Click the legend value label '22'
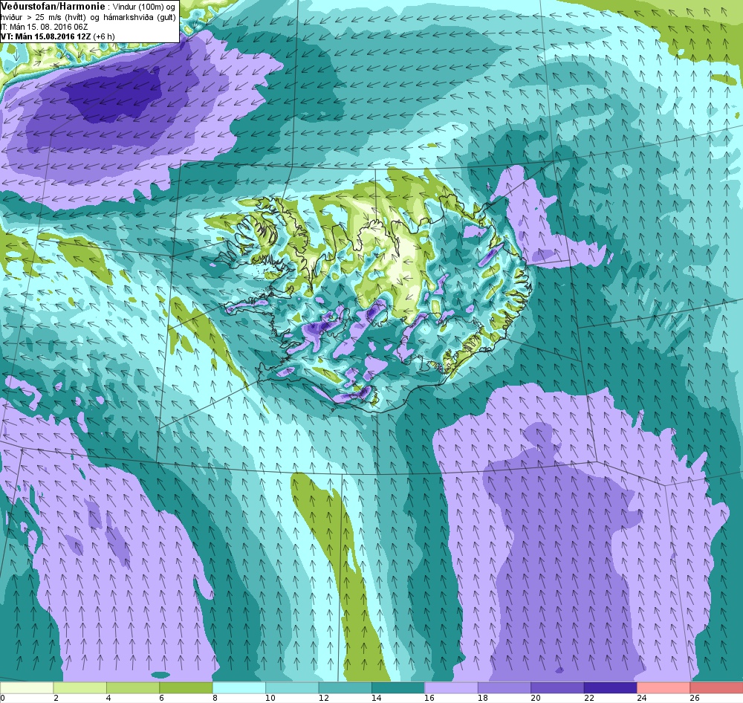 (x=588, y=698)
